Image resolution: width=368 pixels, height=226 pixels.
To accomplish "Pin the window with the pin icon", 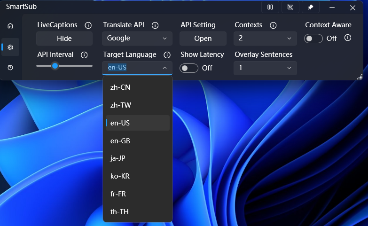I will 311,8.
